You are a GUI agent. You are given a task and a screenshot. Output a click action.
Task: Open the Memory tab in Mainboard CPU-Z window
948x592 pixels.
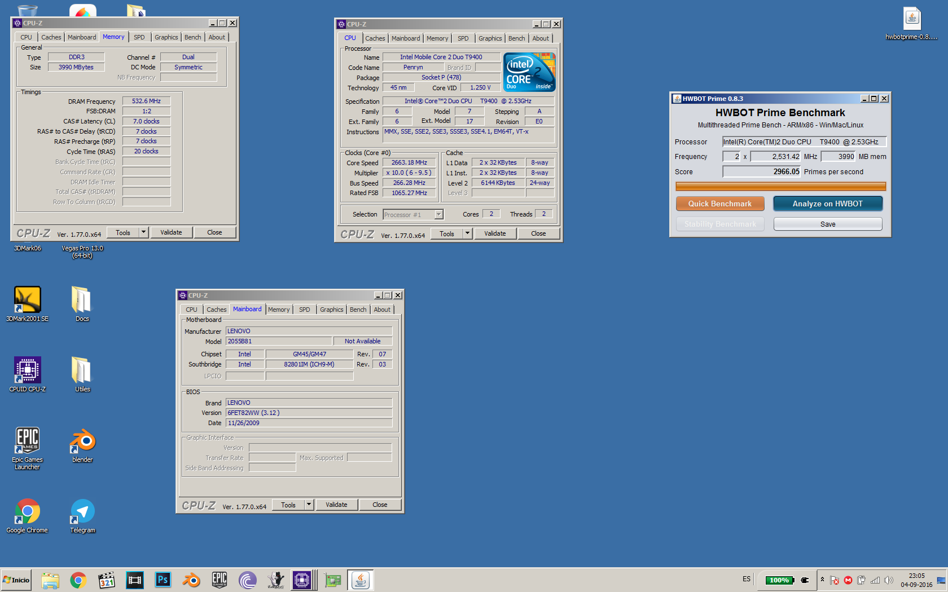pos(279,310)
